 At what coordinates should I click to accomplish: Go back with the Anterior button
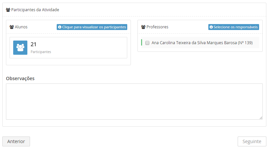tap(16, 141)
